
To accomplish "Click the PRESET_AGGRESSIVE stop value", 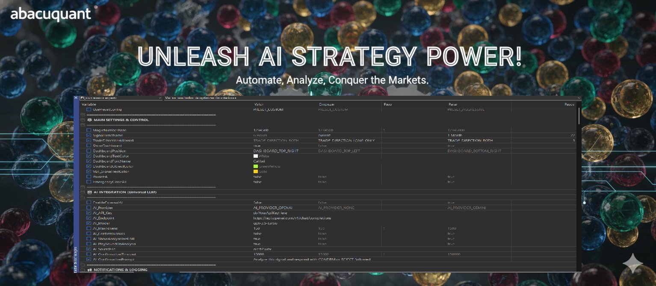I will [x=466, y=109].
